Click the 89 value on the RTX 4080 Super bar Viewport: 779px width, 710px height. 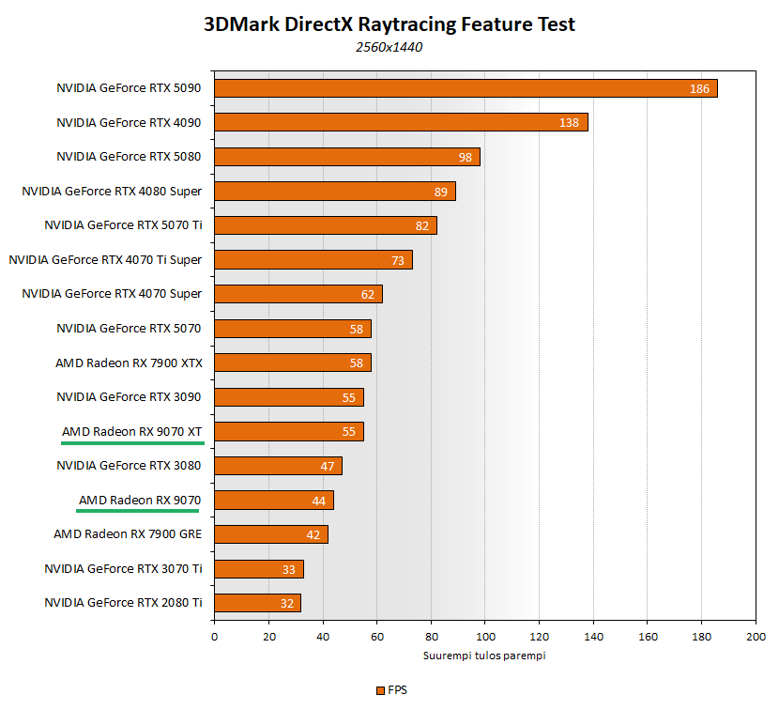click(x=441, y=192)
